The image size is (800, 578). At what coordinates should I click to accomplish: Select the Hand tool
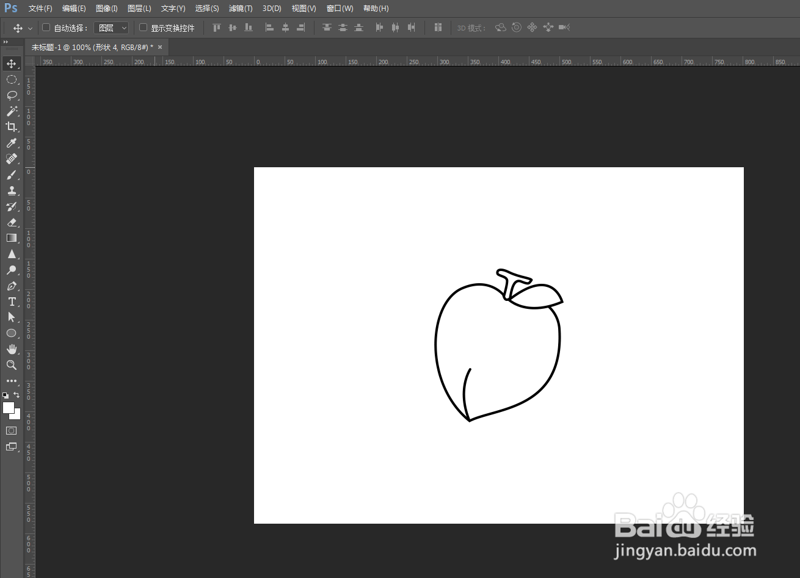[x=12, y=349]
